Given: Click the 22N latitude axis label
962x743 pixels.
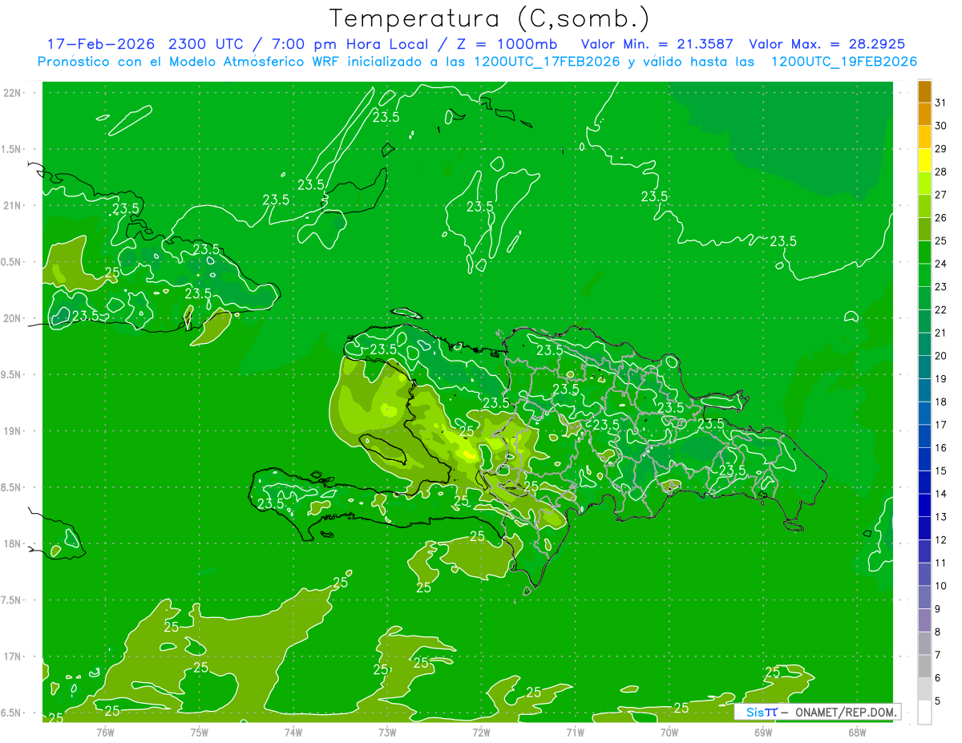Looking at the screenshot, I should 12,93.
